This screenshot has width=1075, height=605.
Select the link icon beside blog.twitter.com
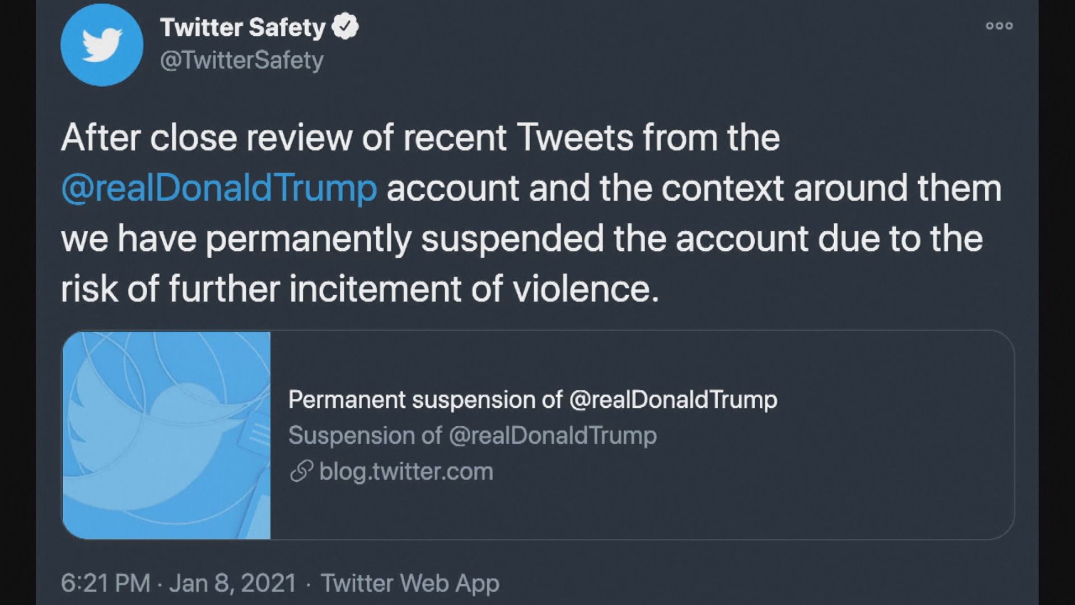pos(301,472)
